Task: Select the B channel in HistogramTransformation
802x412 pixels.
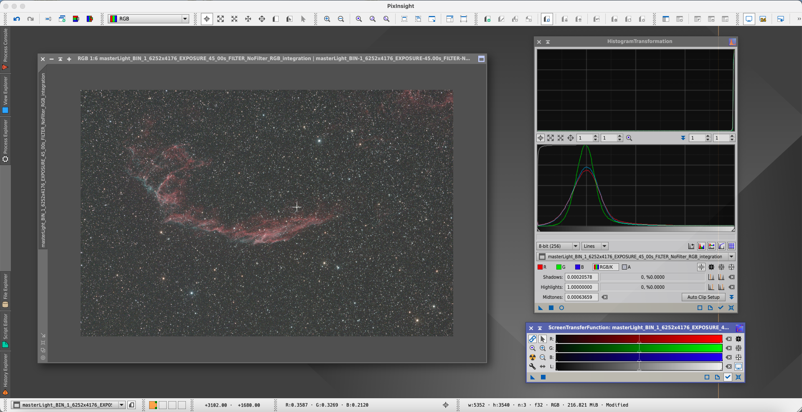Action: click(579, 267)
